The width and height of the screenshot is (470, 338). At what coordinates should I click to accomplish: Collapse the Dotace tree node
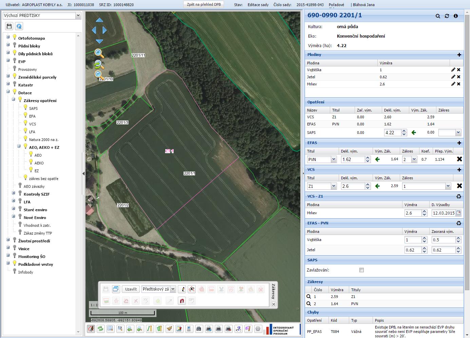click(8, 92)
